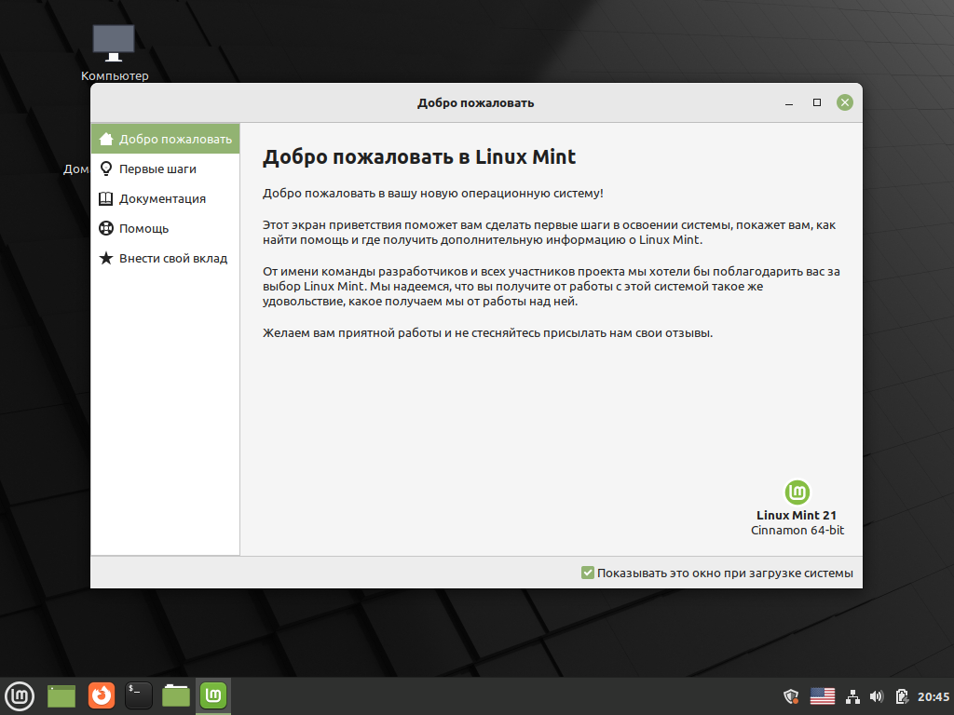
Task: Select the Добро пожаловать sidebar tab
Action: (166, 140)
